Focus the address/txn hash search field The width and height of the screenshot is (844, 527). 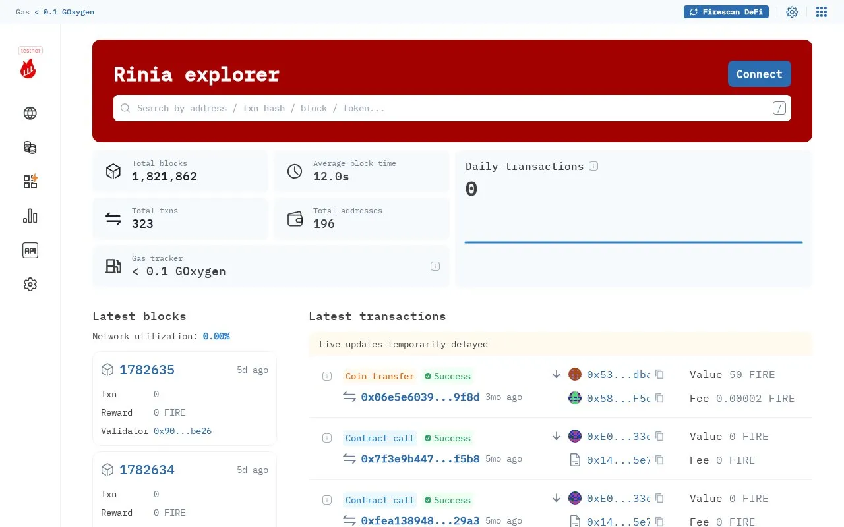452,108
